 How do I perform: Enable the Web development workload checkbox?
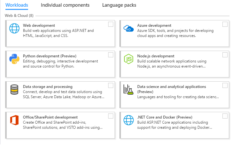[x=111, y=24]
